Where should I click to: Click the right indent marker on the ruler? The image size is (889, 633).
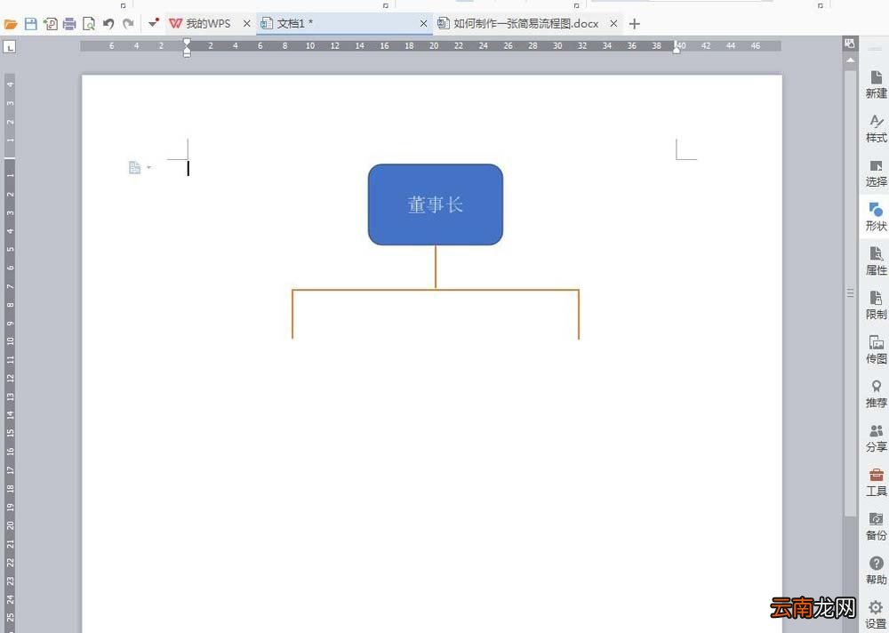click(677, 49)
